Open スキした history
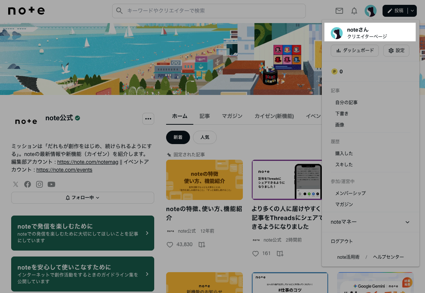This screenshot has height=293, width=425. 344,165
